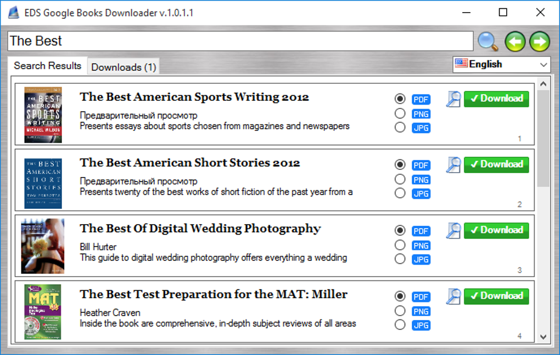Click title The Best Test Preparation for the MAT
Image resolution: width=560 pixels, height=355 pixels.
(214, 294)
